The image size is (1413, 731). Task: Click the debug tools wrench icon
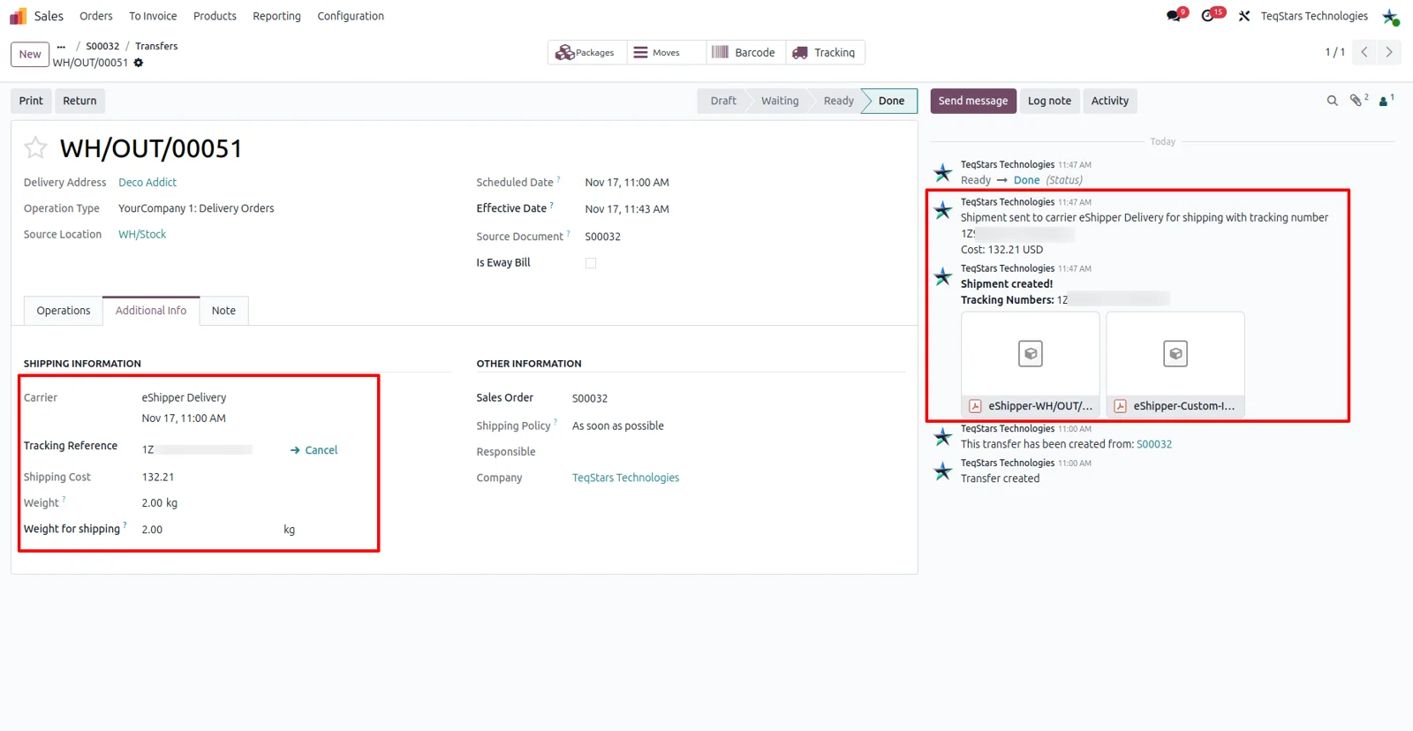click(1244, 16)
